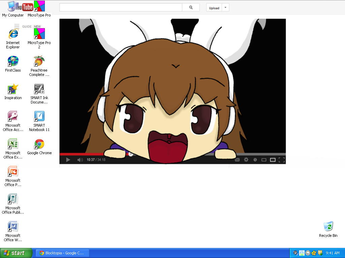Switch to the small player size
Screen dimensions: 345x258
pos(264,160)
